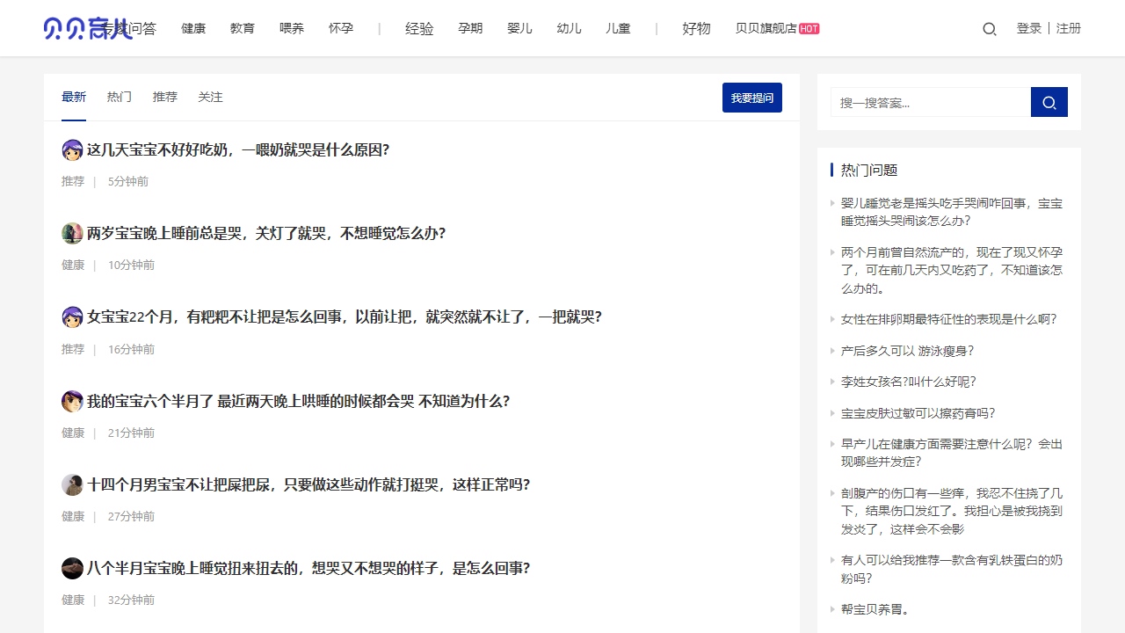Open search via header magnifier icon
The width and height of the screenshot is (1125, 633).
pyautogui.click(x=990, y=29)
